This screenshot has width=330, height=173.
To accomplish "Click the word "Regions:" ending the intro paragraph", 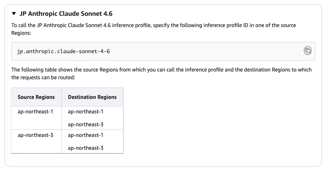I will pyautogui.click(x=21, y=33).
